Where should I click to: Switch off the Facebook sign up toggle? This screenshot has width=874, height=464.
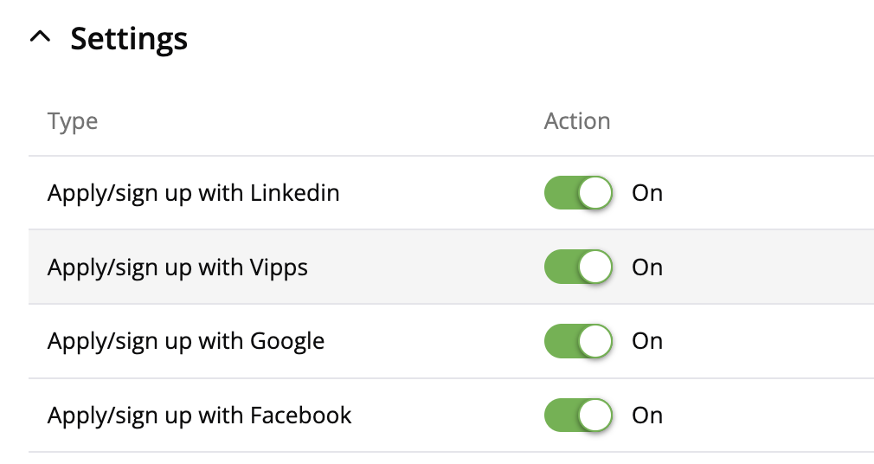click(578, 416)
